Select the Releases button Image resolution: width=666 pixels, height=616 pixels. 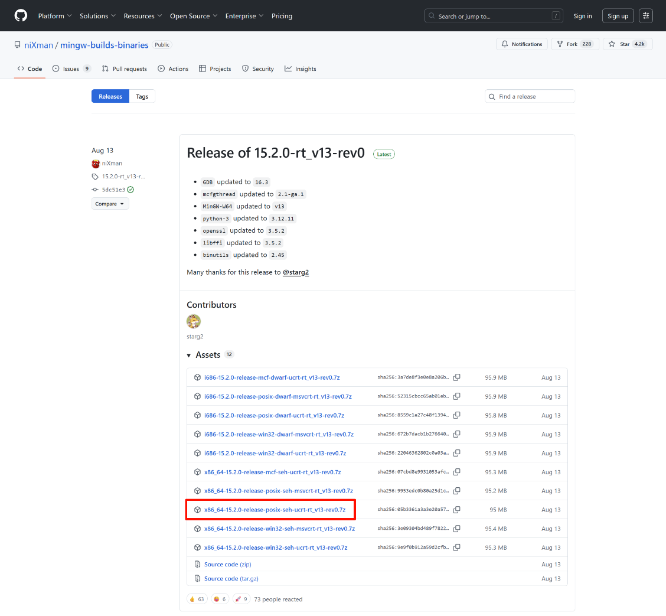click(110, 96)
